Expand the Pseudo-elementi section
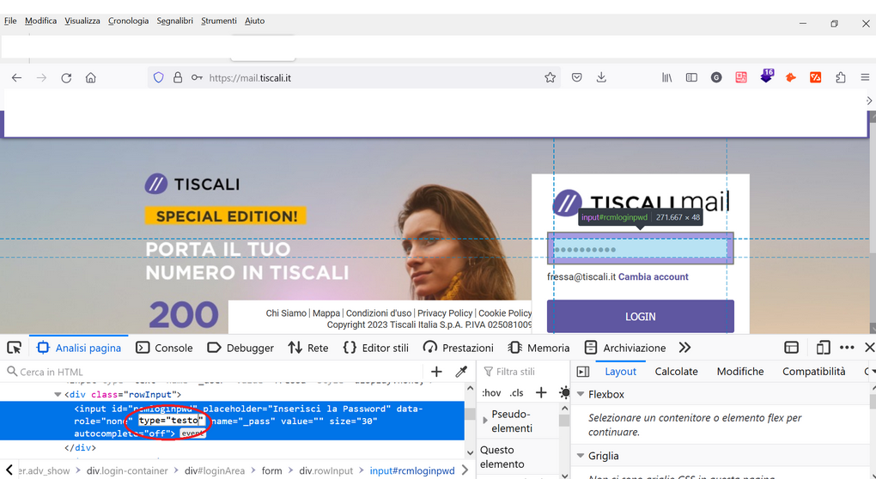This screenshot has width=876, height=479. 485,421
